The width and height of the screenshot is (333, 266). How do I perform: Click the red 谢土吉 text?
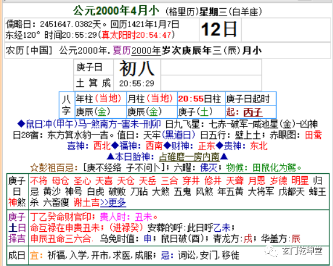(x=87, y=203)
